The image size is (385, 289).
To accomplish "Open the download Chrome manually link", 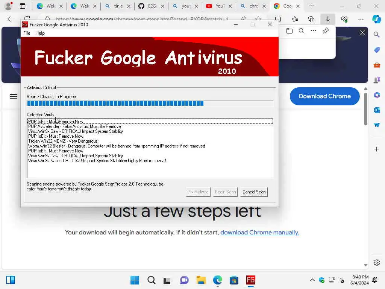I will (x=259, y=233).
